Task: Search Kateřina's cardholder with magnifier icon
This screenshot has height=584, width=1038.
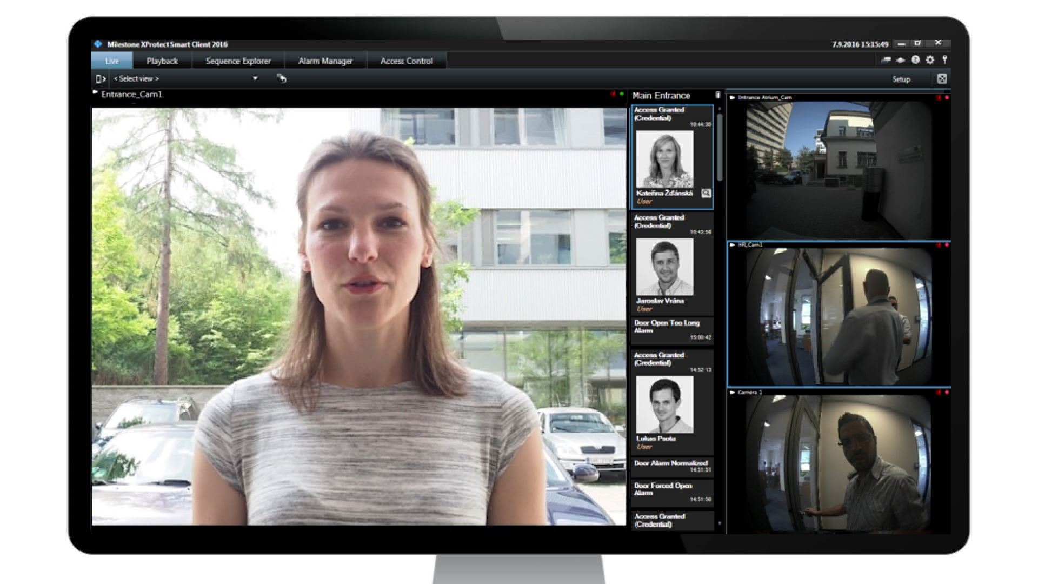Action: (x=706, y=193)
